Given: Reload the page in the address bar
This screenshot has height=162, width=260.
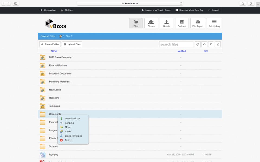Looking at the screenshot, I should pos(181,3).
